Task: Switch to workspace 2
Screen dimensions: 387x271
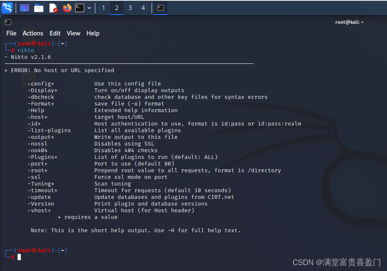Action: [117, 8]
